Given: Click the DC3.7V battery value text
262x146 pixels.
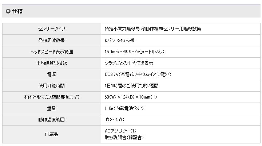Looking at the screenshot, I should 138,74.
